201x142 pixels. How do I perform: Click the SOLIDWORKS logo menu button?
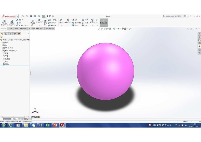click(x=9, y=16)
